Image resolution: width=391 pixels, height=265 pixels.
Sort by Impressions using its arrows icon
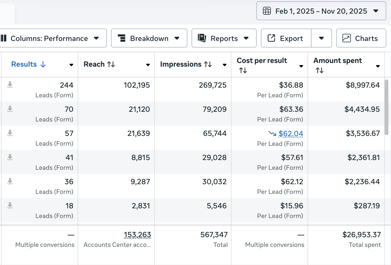click(x=208, y=64)
